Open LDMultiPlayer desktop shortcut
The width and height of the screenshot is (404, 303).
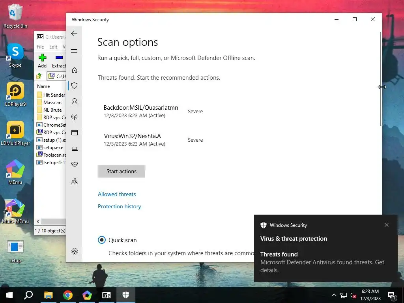pyautogui.click(x=15, y=133)
